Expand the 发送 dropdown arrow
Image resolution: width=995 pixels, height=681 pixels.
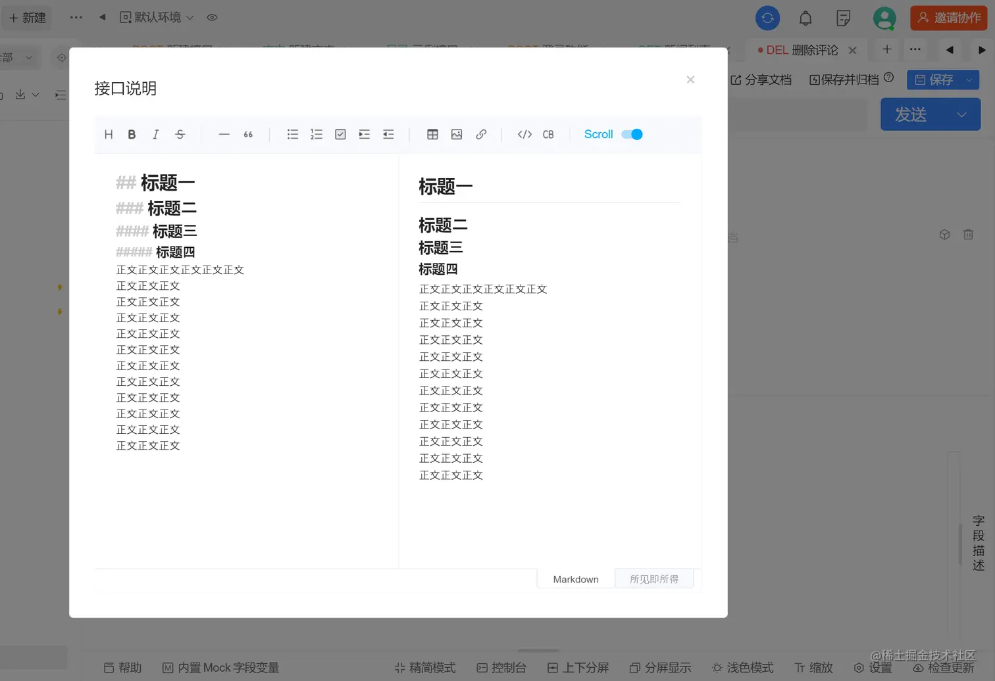pyautogui.click(x=961, y=114)
